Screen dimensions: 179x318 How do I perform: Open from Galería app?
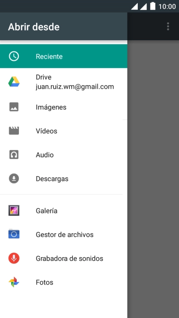pos(64,210)
